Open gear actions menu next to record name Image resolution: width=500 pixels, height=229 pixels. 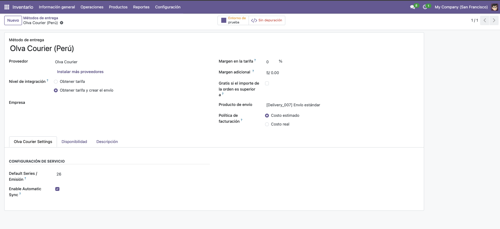62,23
